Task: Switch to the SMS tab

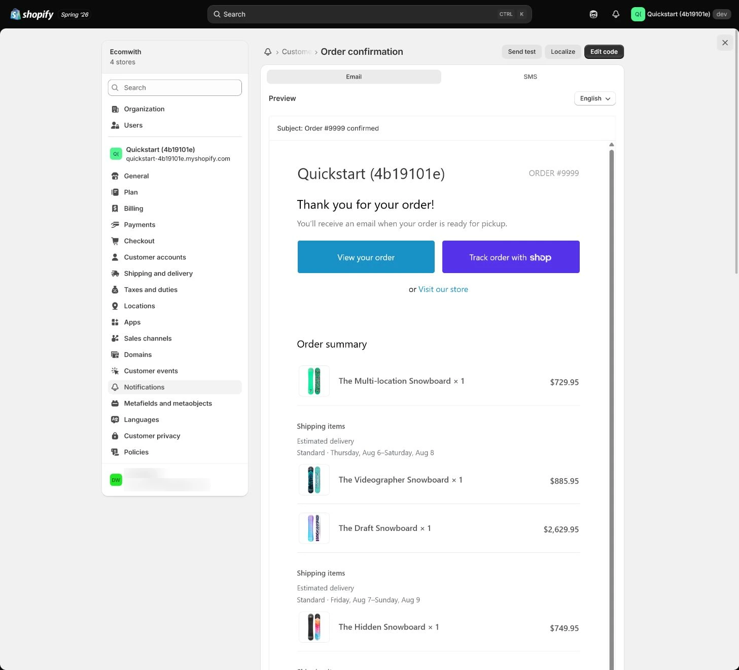Action: tap(530, 77)
